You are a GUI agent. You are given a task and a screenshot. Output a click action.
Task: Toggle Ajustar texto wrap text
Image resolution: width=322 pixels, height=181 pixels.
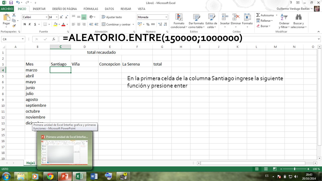coord(112,17)
